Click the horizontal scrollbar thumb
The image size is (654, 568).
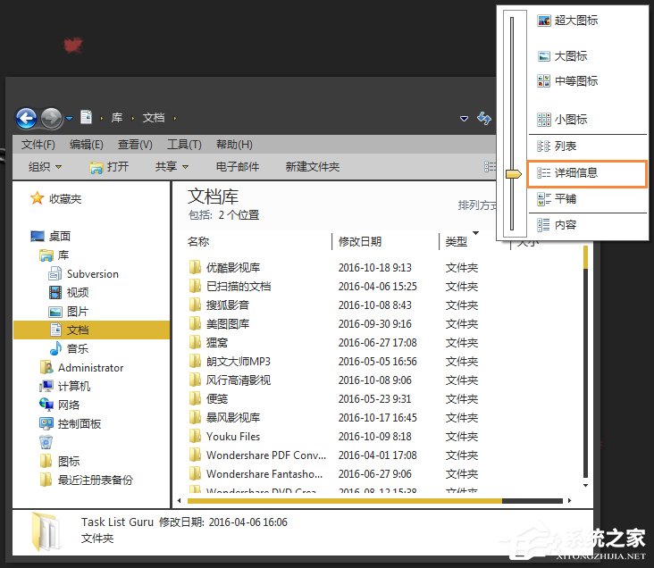[x=345, y=501]
